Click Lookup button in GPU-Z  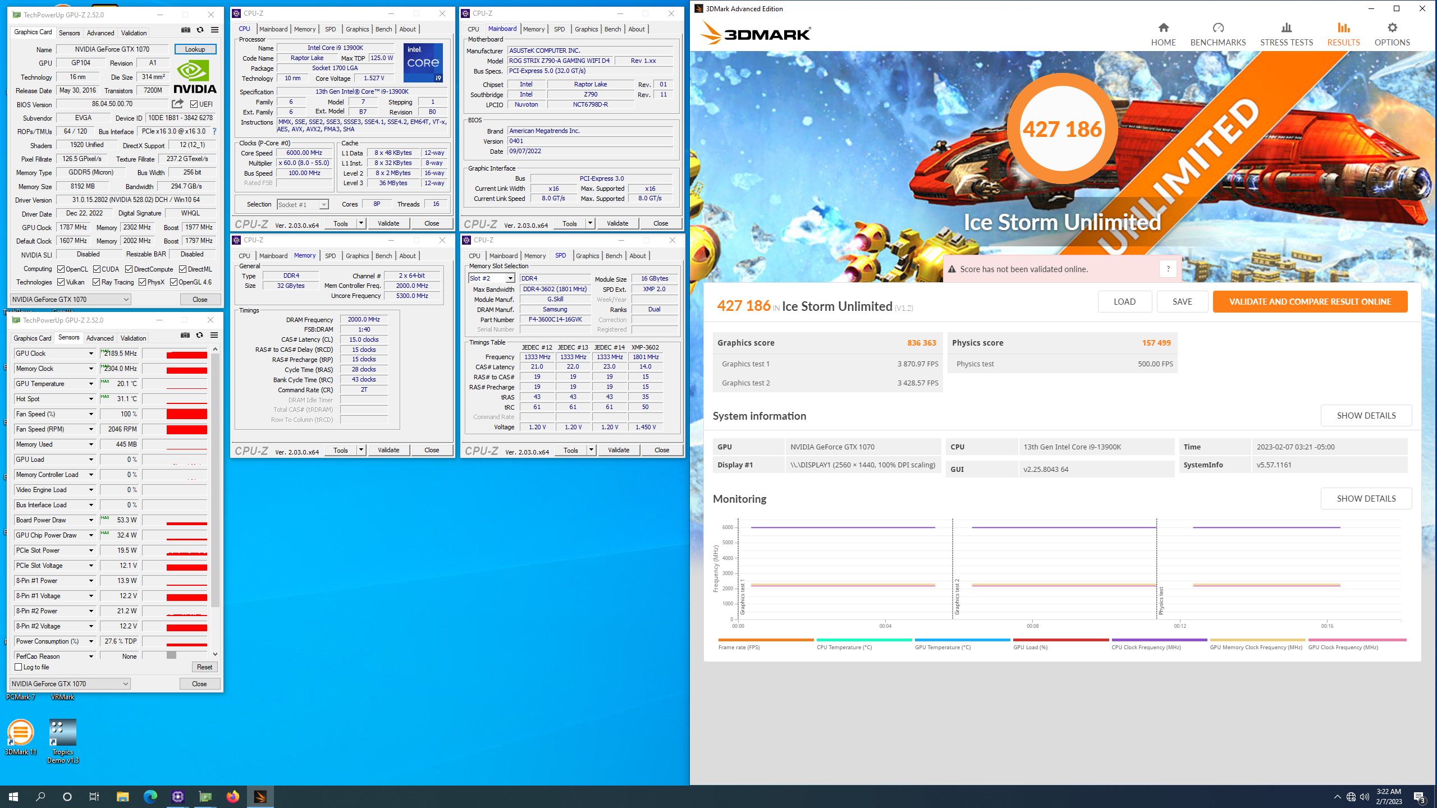click(x=195, y=49)
